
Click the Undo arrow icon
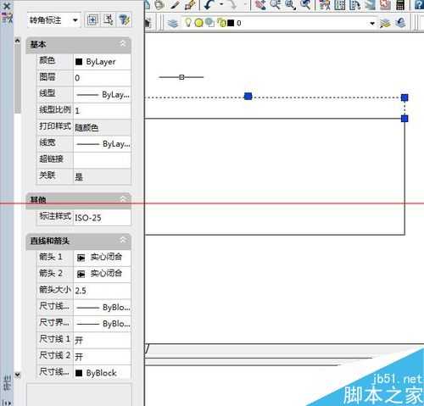tap(209, 4)
